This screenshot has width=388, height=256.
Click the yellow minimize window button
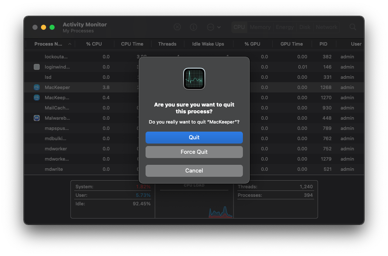coord(44,27)
